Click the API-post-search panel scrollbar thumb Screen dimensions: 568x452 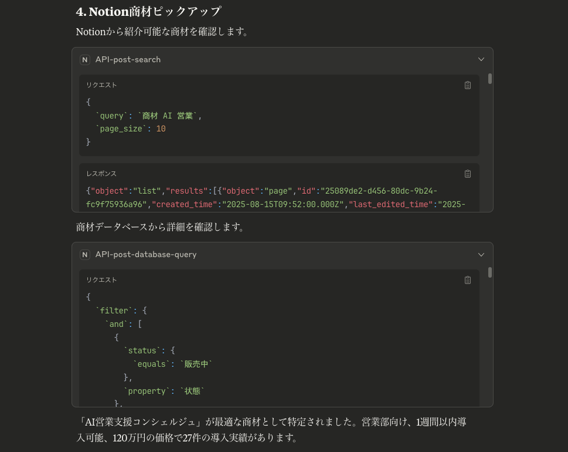coord(490,79)
